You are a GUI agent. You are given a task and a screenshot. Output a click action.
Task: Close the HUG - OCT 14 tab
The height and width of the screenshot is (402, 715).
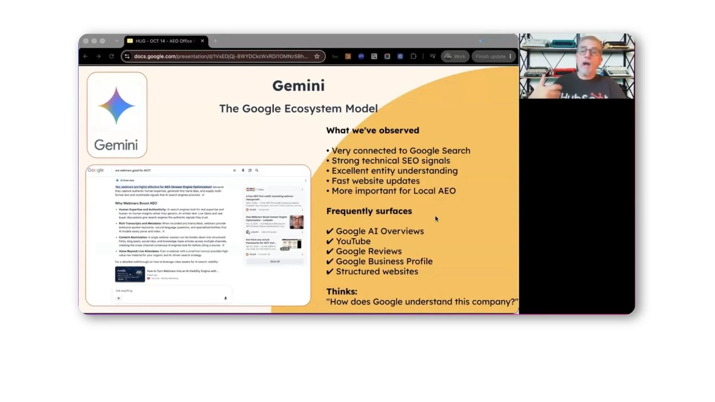pyautogui.click(x=202, y=41)
